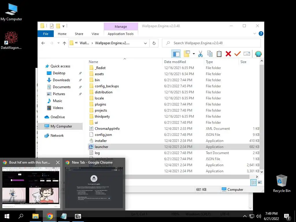Click the Manage contextual tab

tap(121, 27)
